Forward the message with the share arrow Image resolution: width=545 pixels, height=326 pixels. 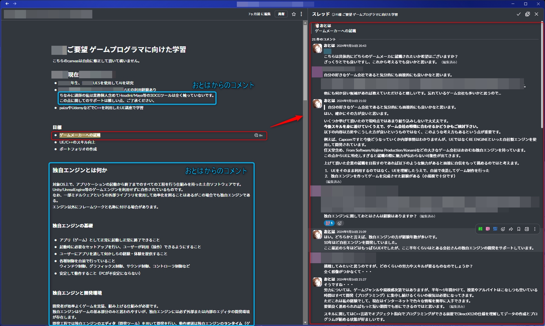[x=511, y=229]
